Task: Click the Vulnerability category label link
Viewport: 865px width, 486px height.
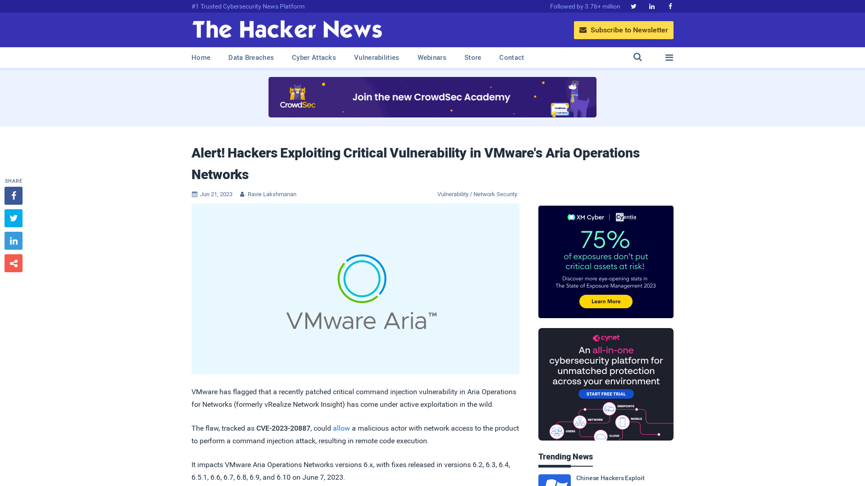Action: (x=453, y=194)
